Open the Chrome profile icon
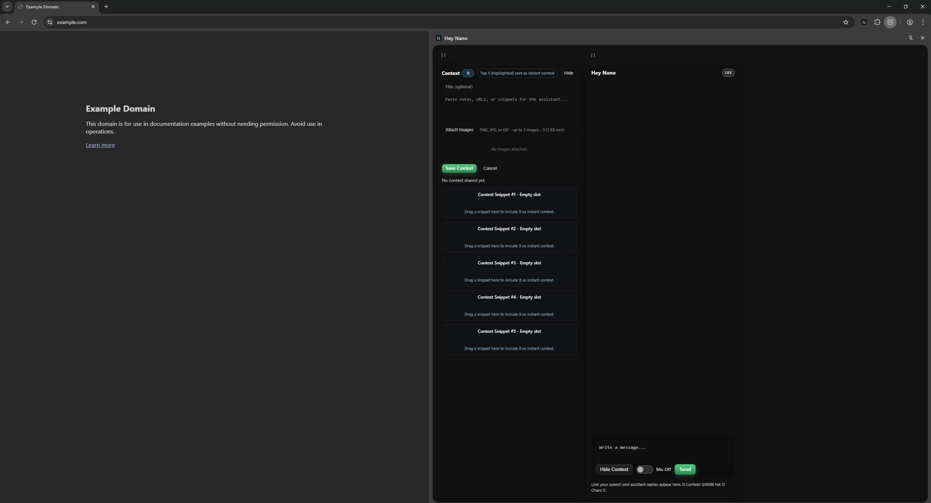Screen dimensions: 931x503 (x=910, y=22)
